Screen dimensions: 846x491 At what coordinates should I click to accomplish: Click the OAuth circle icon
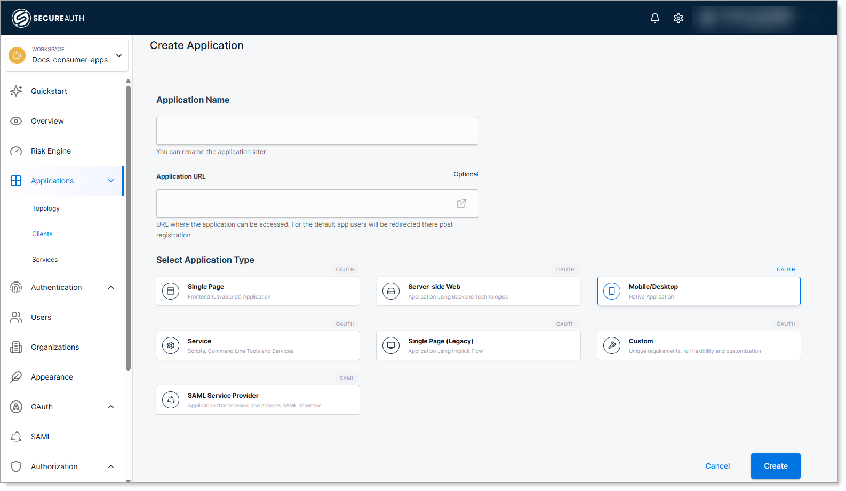pos(16,407)
